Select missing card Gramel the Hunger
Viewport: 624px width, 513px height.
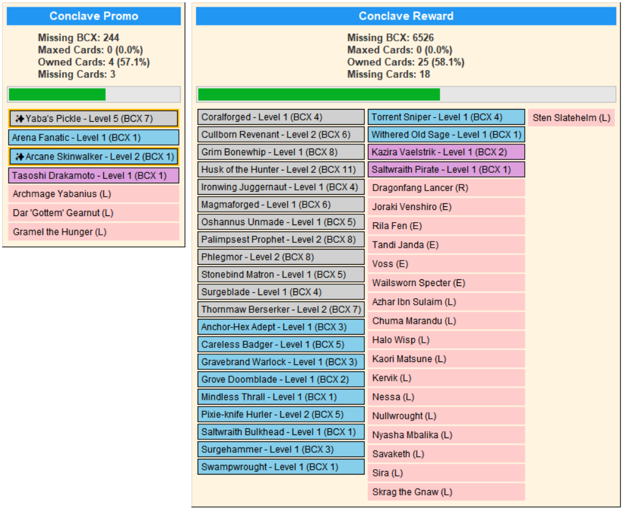[94, 232]
